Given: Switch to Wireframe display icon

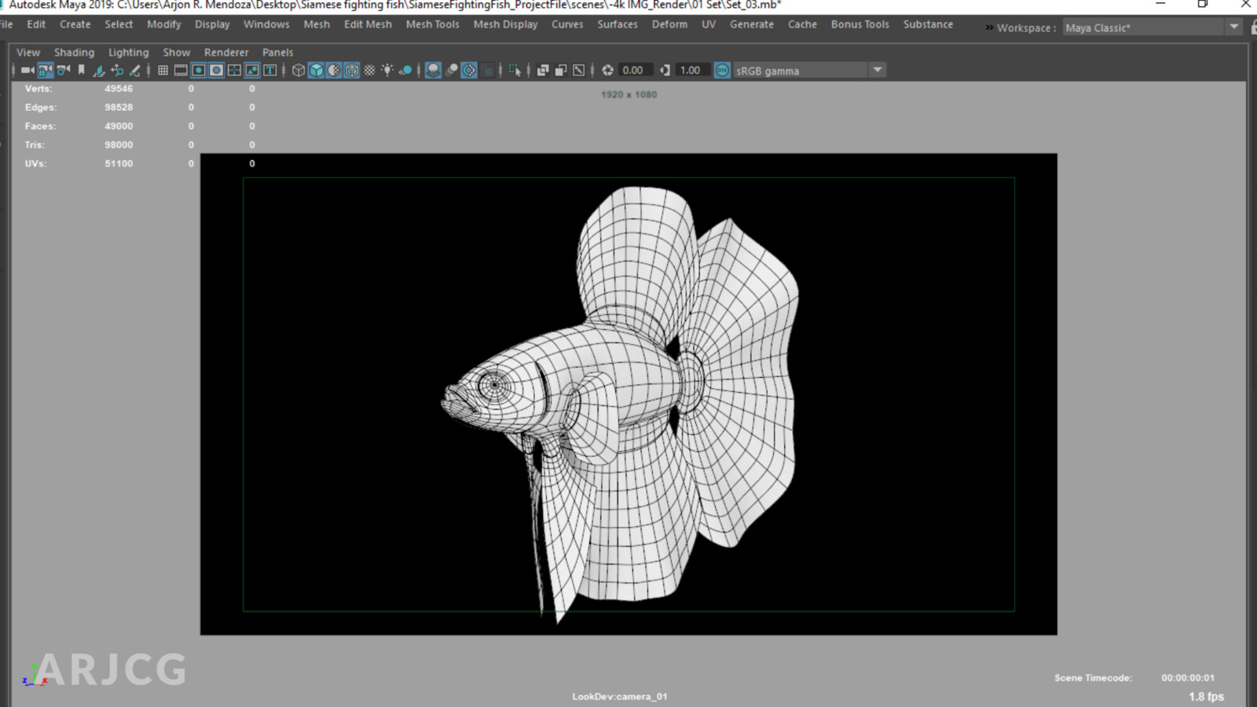Looking at the screenshot, I should (299, 70).
